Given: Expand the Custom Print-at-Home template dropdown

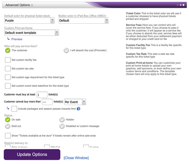Looking at the screenshot, I should click(x=31, y=33).
